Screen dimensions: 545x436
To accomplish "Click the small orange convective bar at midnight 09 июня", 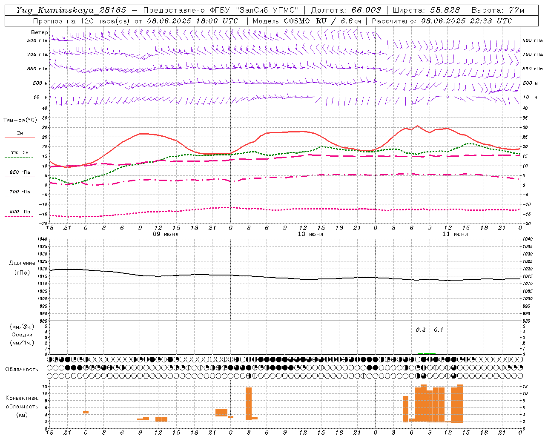I will [x=86, y=412].
